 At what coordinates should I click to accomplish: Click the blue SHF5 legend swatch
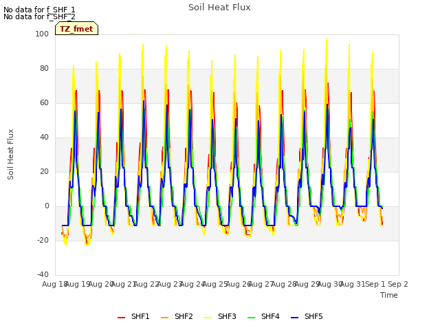pos(295,318)
